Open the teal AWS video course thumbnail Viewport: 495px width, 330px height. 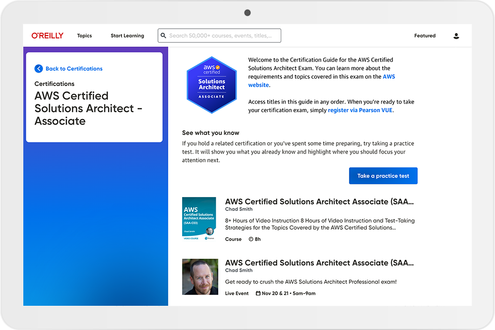(x=199, y=219)
